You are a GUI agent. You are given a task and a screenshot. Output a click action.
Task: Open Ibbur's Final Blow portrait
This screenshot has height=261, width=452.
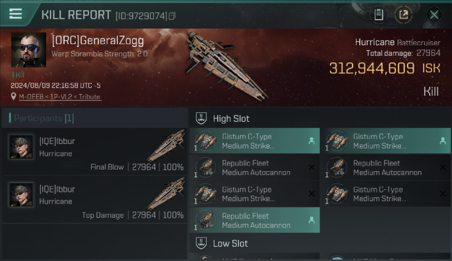(21, 147)
